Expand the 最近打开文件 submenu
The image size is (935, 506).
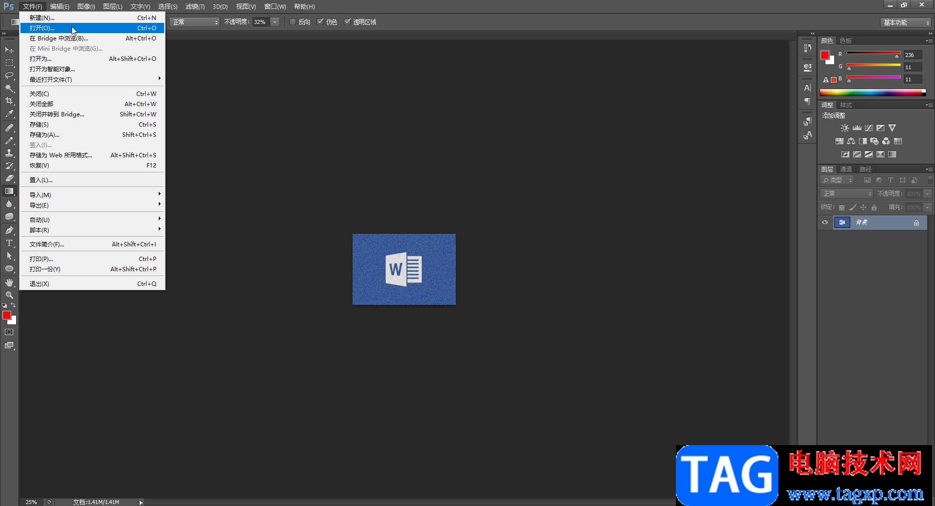pyautogui.click(x=93, y=79)
